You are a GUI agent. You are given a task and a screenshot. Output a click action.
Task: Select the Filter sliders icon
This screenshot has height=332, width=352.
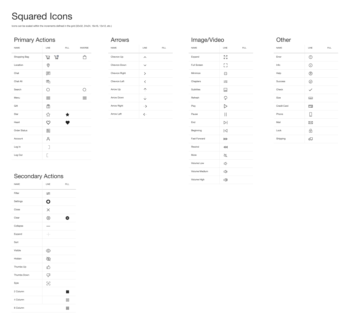[48, 193]
